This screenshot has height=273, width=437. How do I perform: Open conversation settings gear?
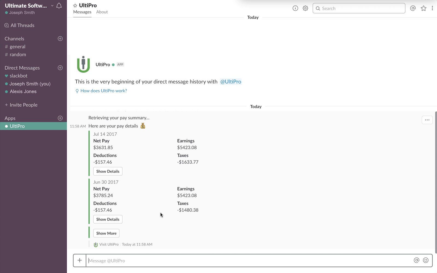(x=305, y=8)
